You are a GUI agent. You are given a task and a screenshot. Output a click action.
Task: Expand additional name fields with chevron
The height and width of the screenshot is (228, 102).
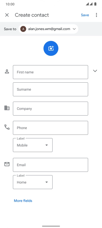(95, 71)
